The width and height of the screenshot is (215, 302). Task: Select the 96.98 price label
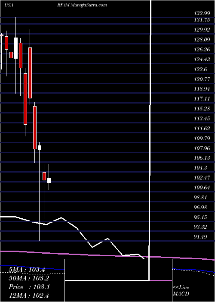(x=201, y=207)
